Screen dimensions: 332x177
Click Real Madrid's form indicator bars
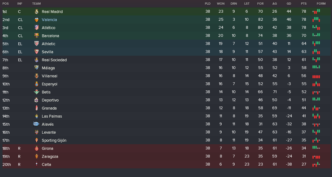coord(316,11)
